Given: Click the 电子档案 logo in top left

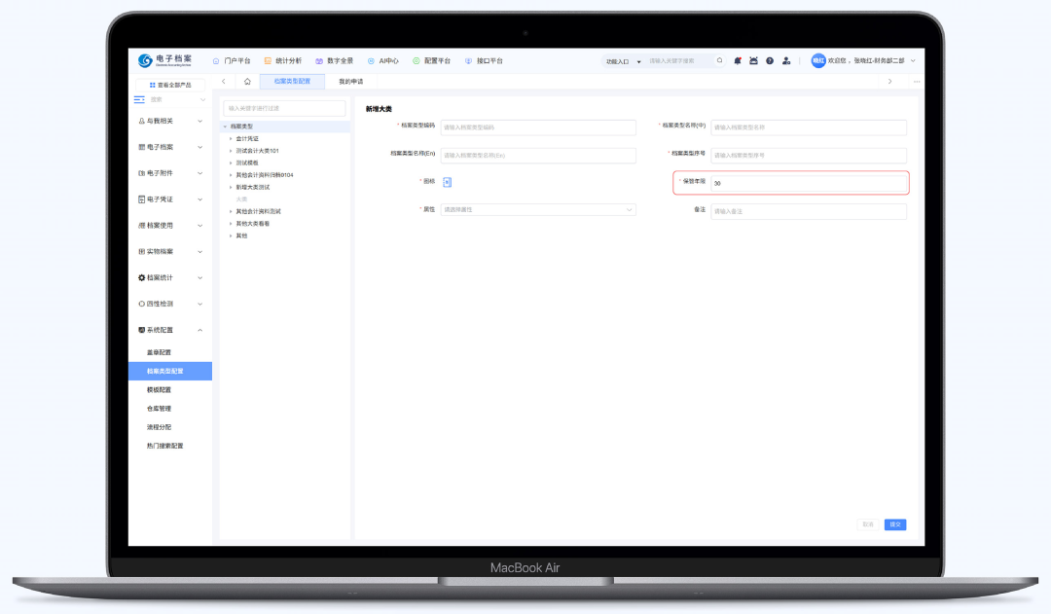Looking at the screenshot, I should click(164, 60).
